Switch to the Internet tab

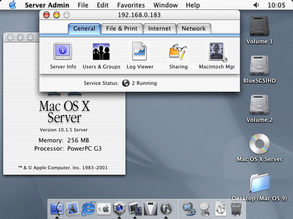(160, 29)
